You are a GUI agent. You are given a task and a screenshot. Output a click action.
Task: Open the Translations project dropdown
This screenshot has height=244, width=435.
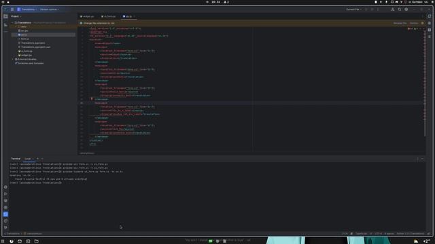coord(27,9)
